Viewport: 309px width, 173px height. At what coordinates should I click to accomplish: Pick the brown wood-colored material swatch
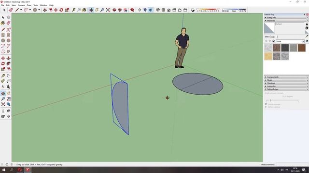pyautogui.click(x=302, y=48)
